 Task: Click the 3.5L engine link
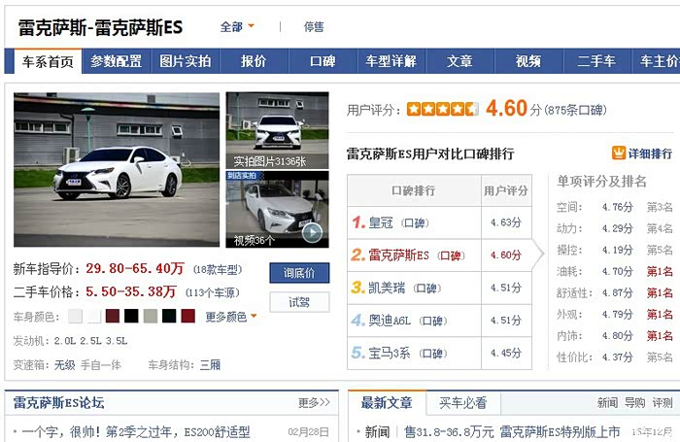pyautogui.click(x=117, y=341)
